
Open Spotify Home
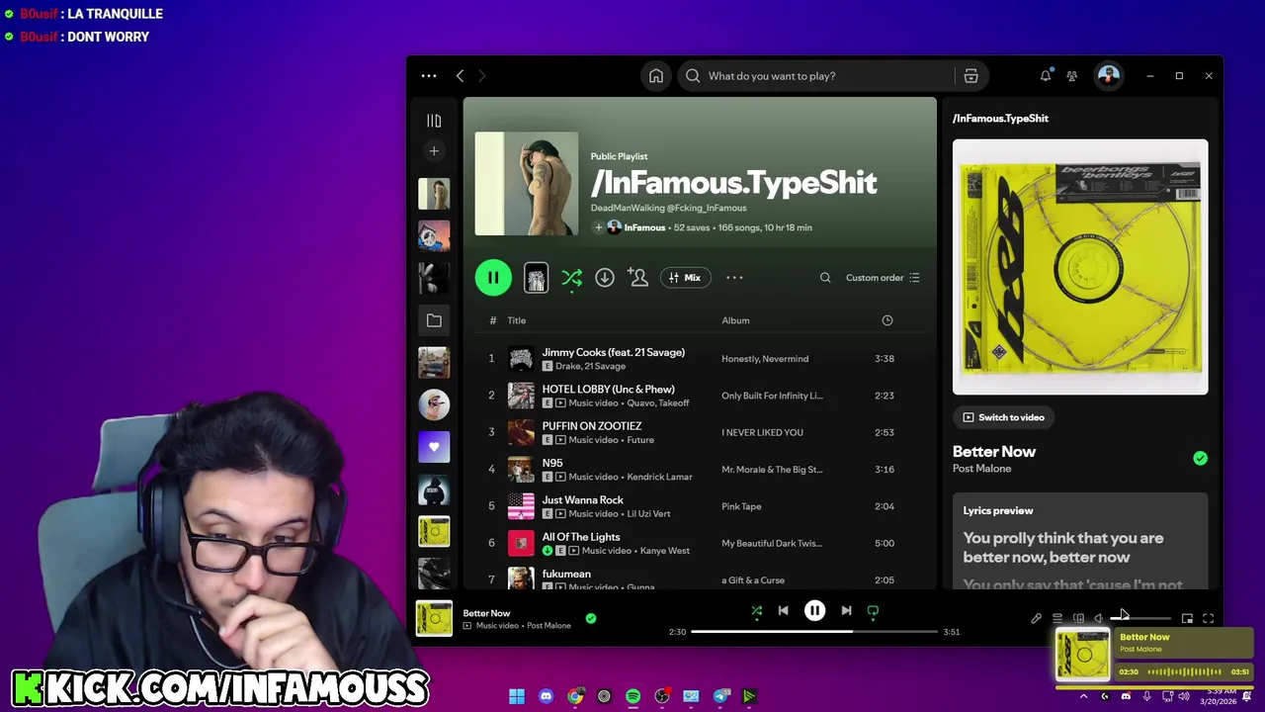pyautogui.click(x=656, y=76)
